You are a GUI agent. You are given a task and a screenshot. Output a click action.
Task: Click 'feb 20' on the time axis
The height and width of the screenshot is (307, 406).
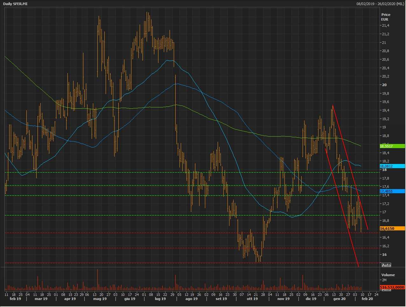[x=367, y=299]
